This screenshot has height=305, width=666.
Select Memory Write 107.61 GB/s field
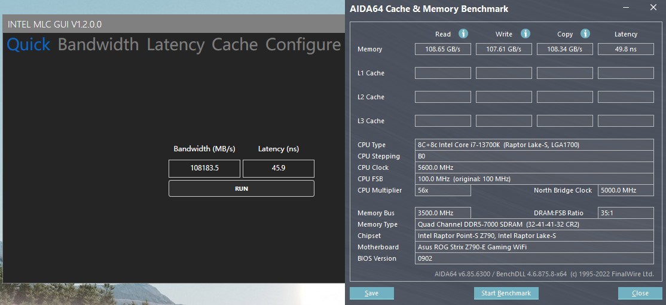[504, 49]
